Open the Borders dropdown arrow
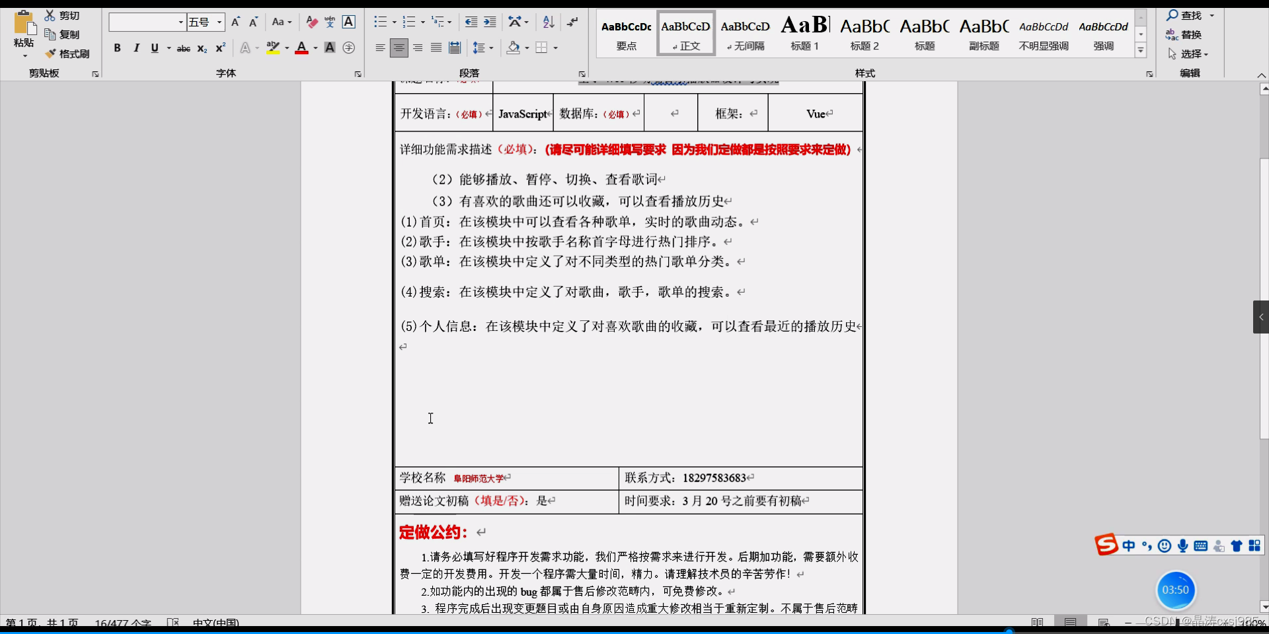Viewport: 1269px width, 634px height. [x=555, y=48]
